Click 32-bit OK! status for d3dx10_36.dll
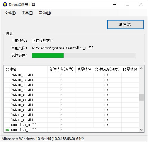This screenshot has width=148, height=142. click(61, 75)
